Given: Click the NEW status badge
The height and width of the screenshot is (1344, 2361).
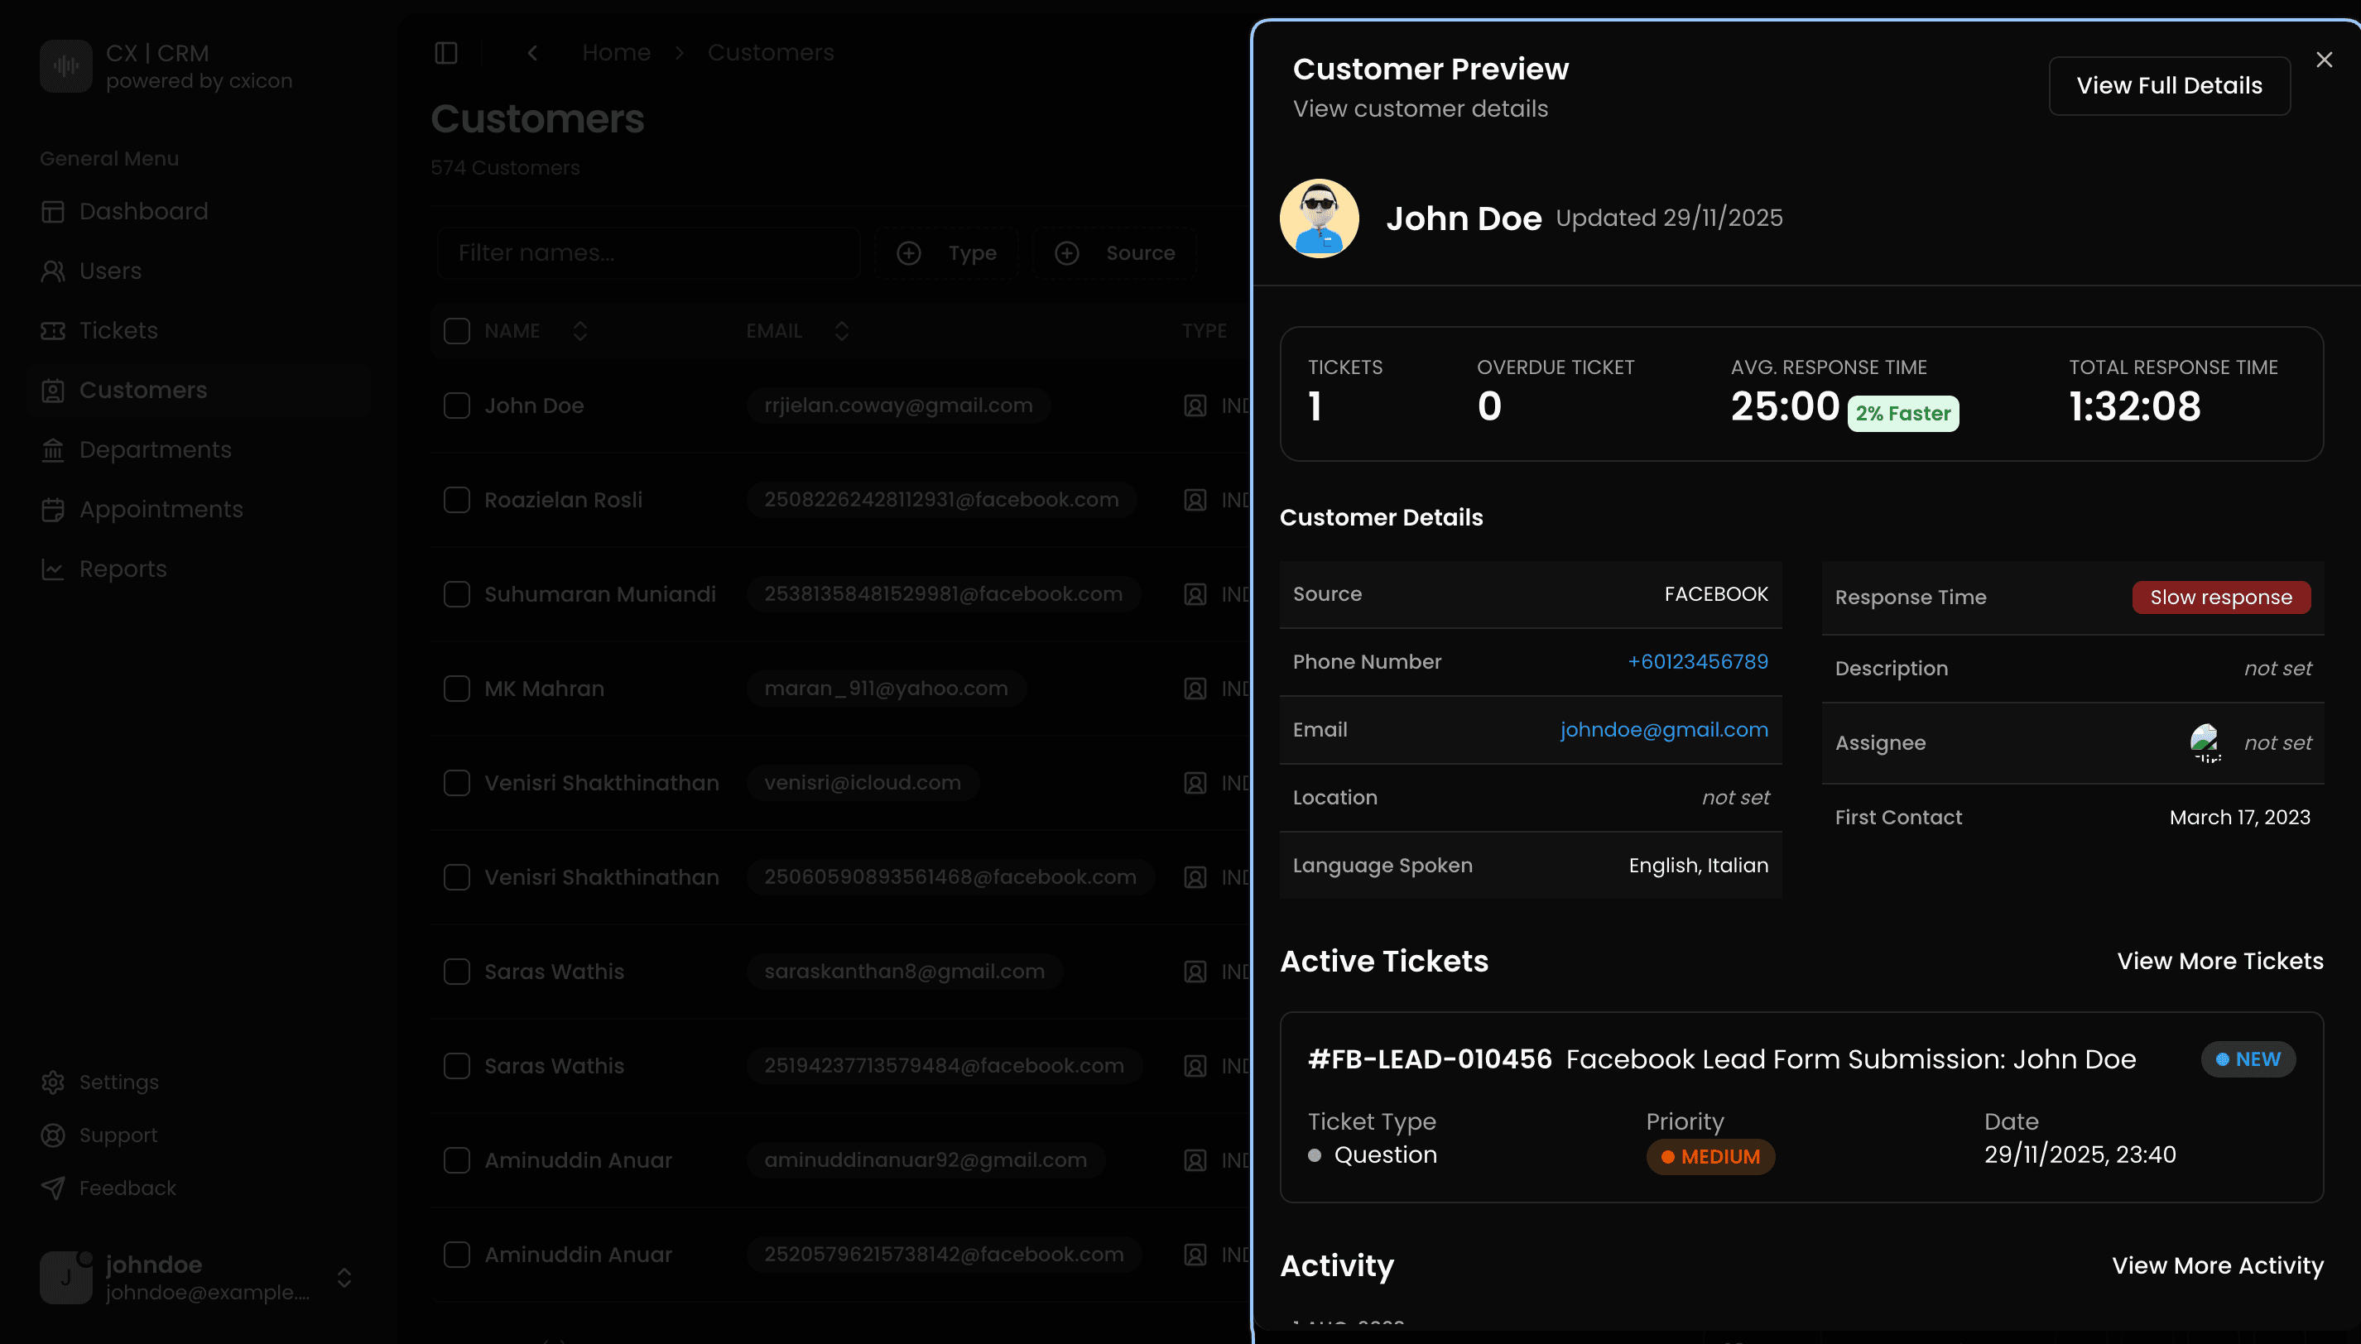Looking at the screenshot, I should point(2248,1058).
